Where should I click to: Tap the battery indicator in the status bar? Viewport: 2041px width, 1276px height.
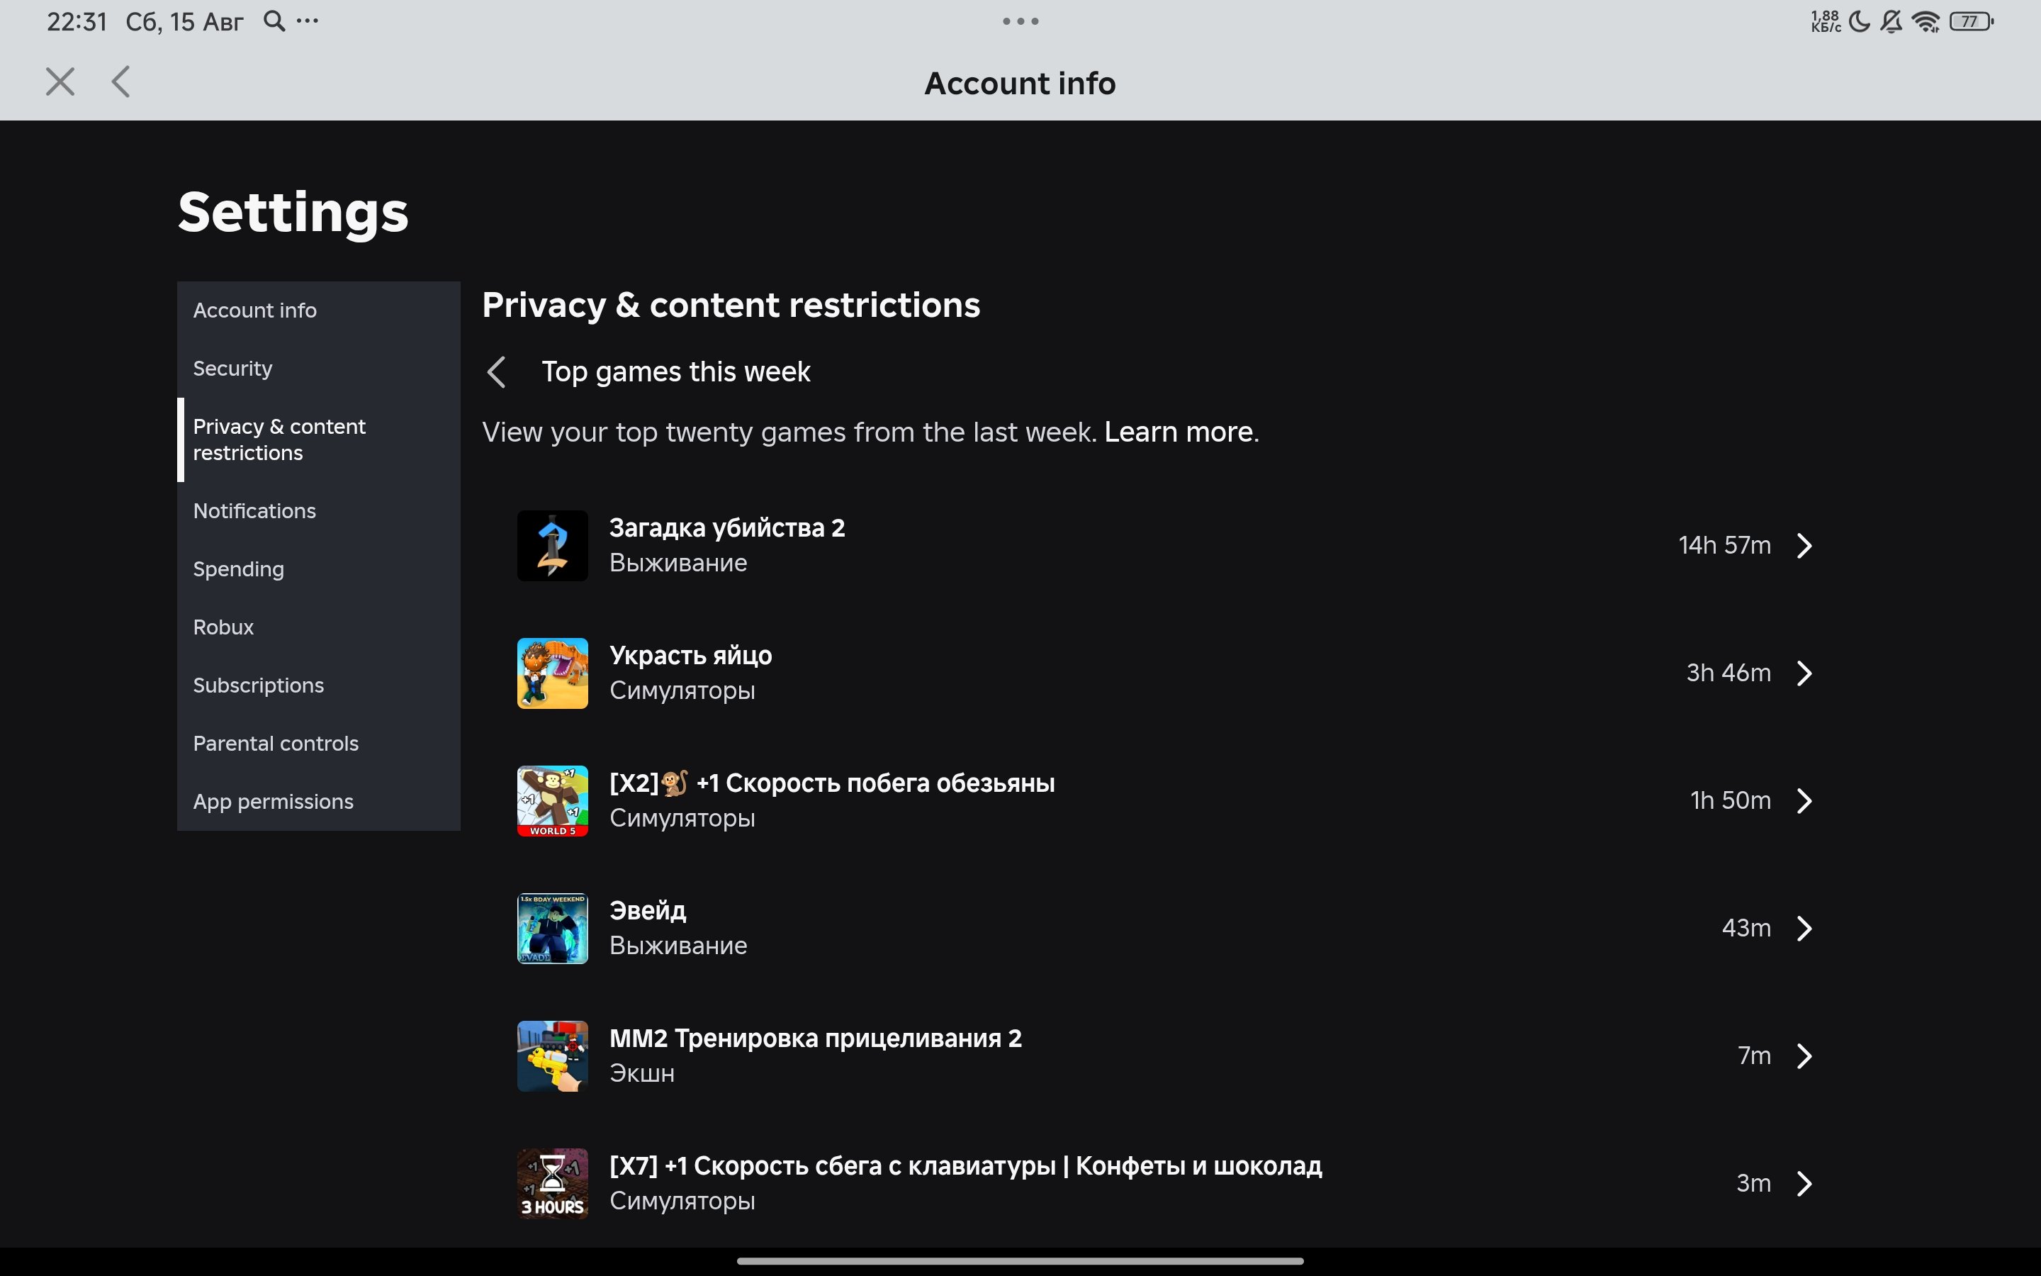click(1971, 22)
